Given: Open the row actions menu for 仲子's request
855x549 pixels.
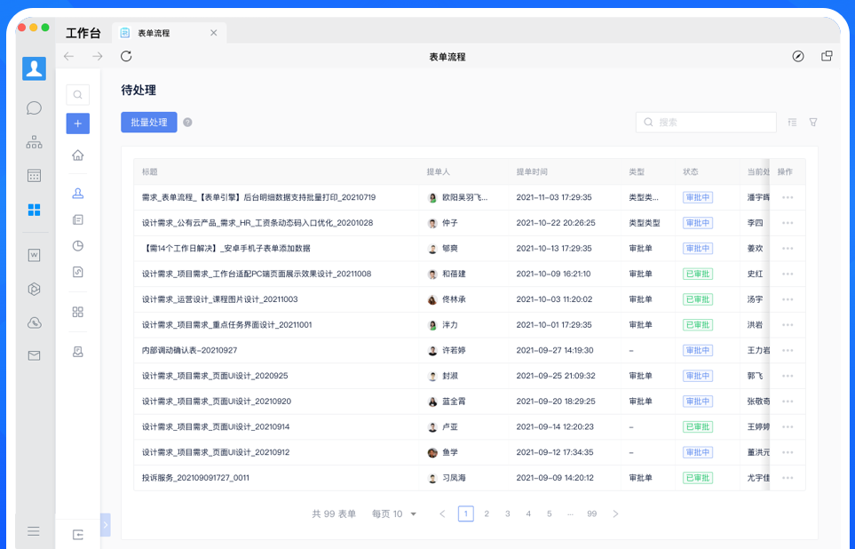Looking at the screenshot, I should (788, 223).
